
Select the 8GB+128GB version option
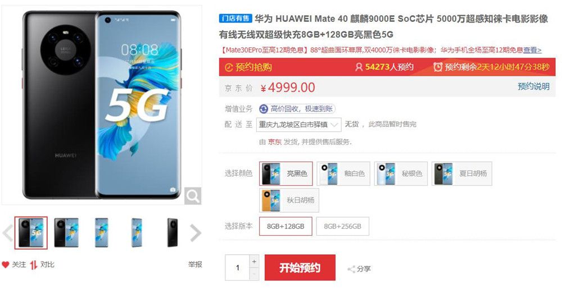[285, 226]
